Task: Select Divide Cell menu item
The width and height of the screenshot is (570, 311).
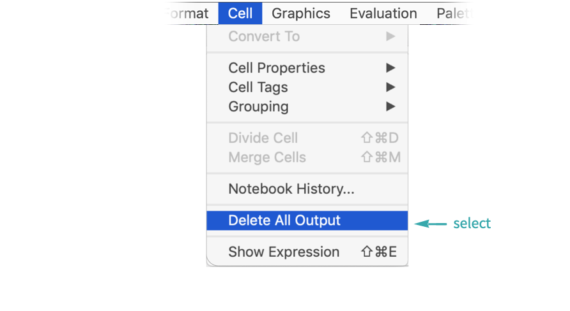Action: coord(263,138)
